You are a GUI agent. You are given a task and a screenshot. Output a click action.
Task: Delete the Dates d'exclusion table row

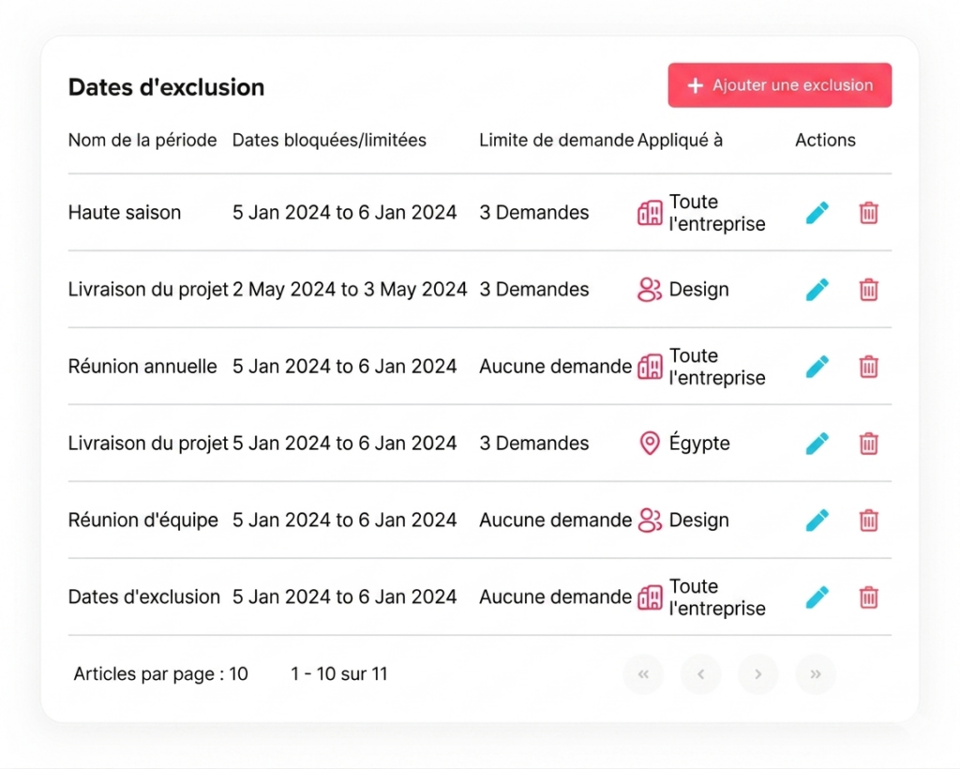tap(869, 597)
